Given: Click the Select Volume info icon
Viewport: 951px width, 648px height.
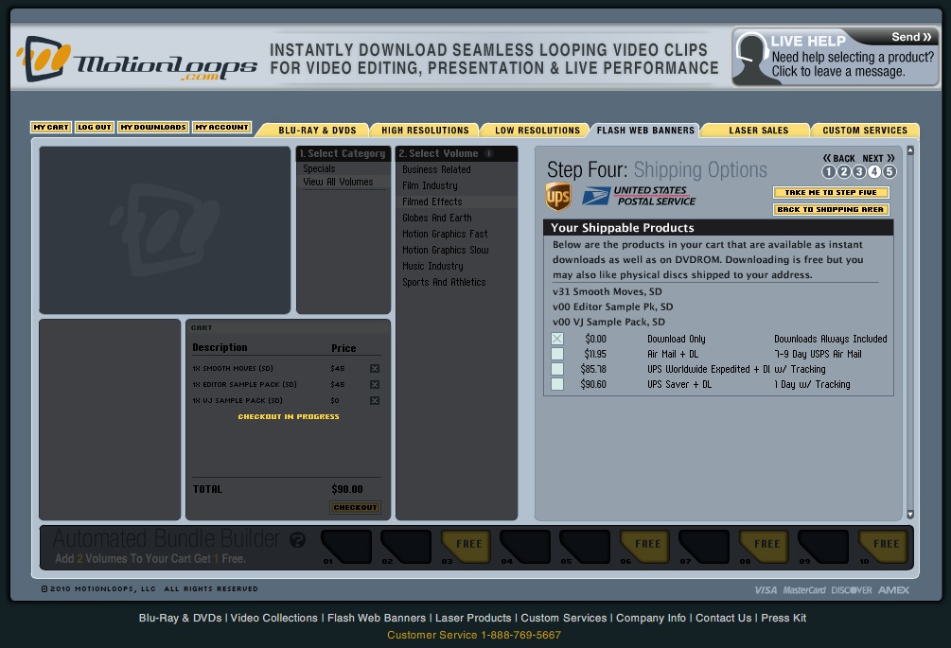Looking at the screenshot, I should (489, 153).
